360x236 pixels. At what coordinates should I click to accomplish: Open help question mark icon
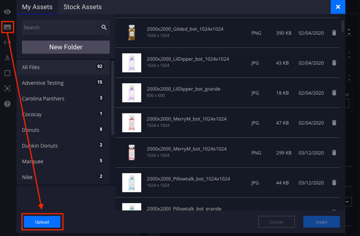(7, 104)
